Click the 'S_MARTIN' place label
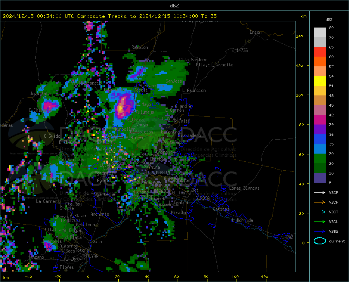The width and height of the screenshot is (349, 282). pyautogui.click(x=161, y=173)
